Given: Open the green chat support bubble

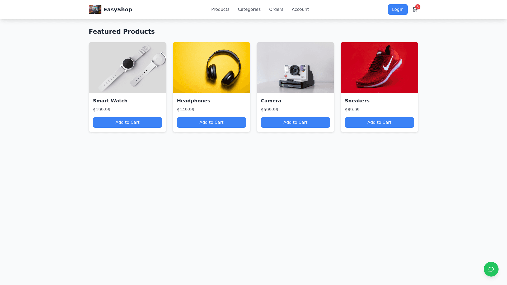Looking at the screenshot, I should coord(491,269).
